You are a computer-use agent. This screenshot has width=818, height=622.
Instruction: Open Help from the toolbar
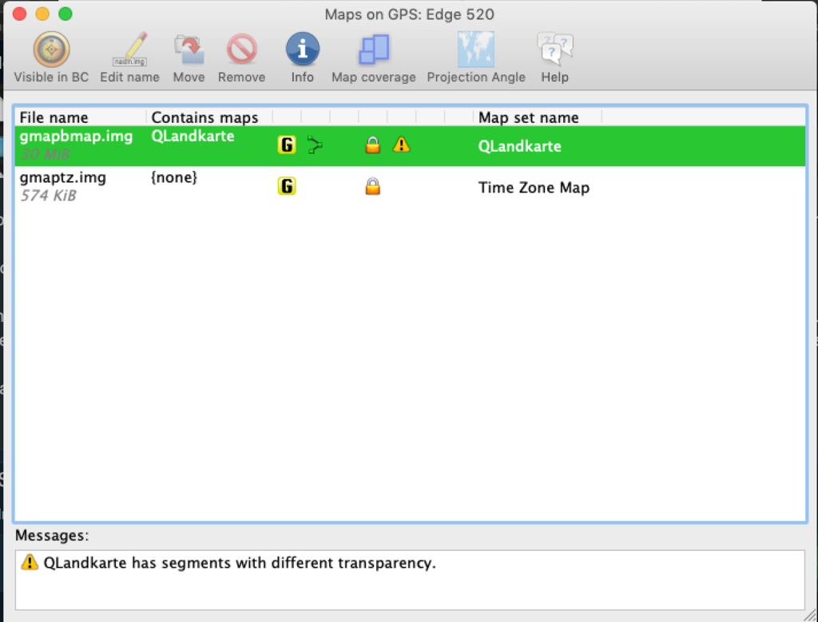click(554, 50)
